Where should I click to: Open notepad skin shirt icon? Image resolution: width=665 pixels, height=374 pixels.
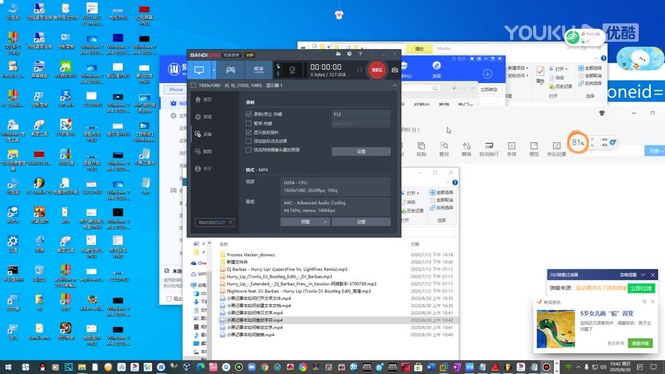point(602,113)
